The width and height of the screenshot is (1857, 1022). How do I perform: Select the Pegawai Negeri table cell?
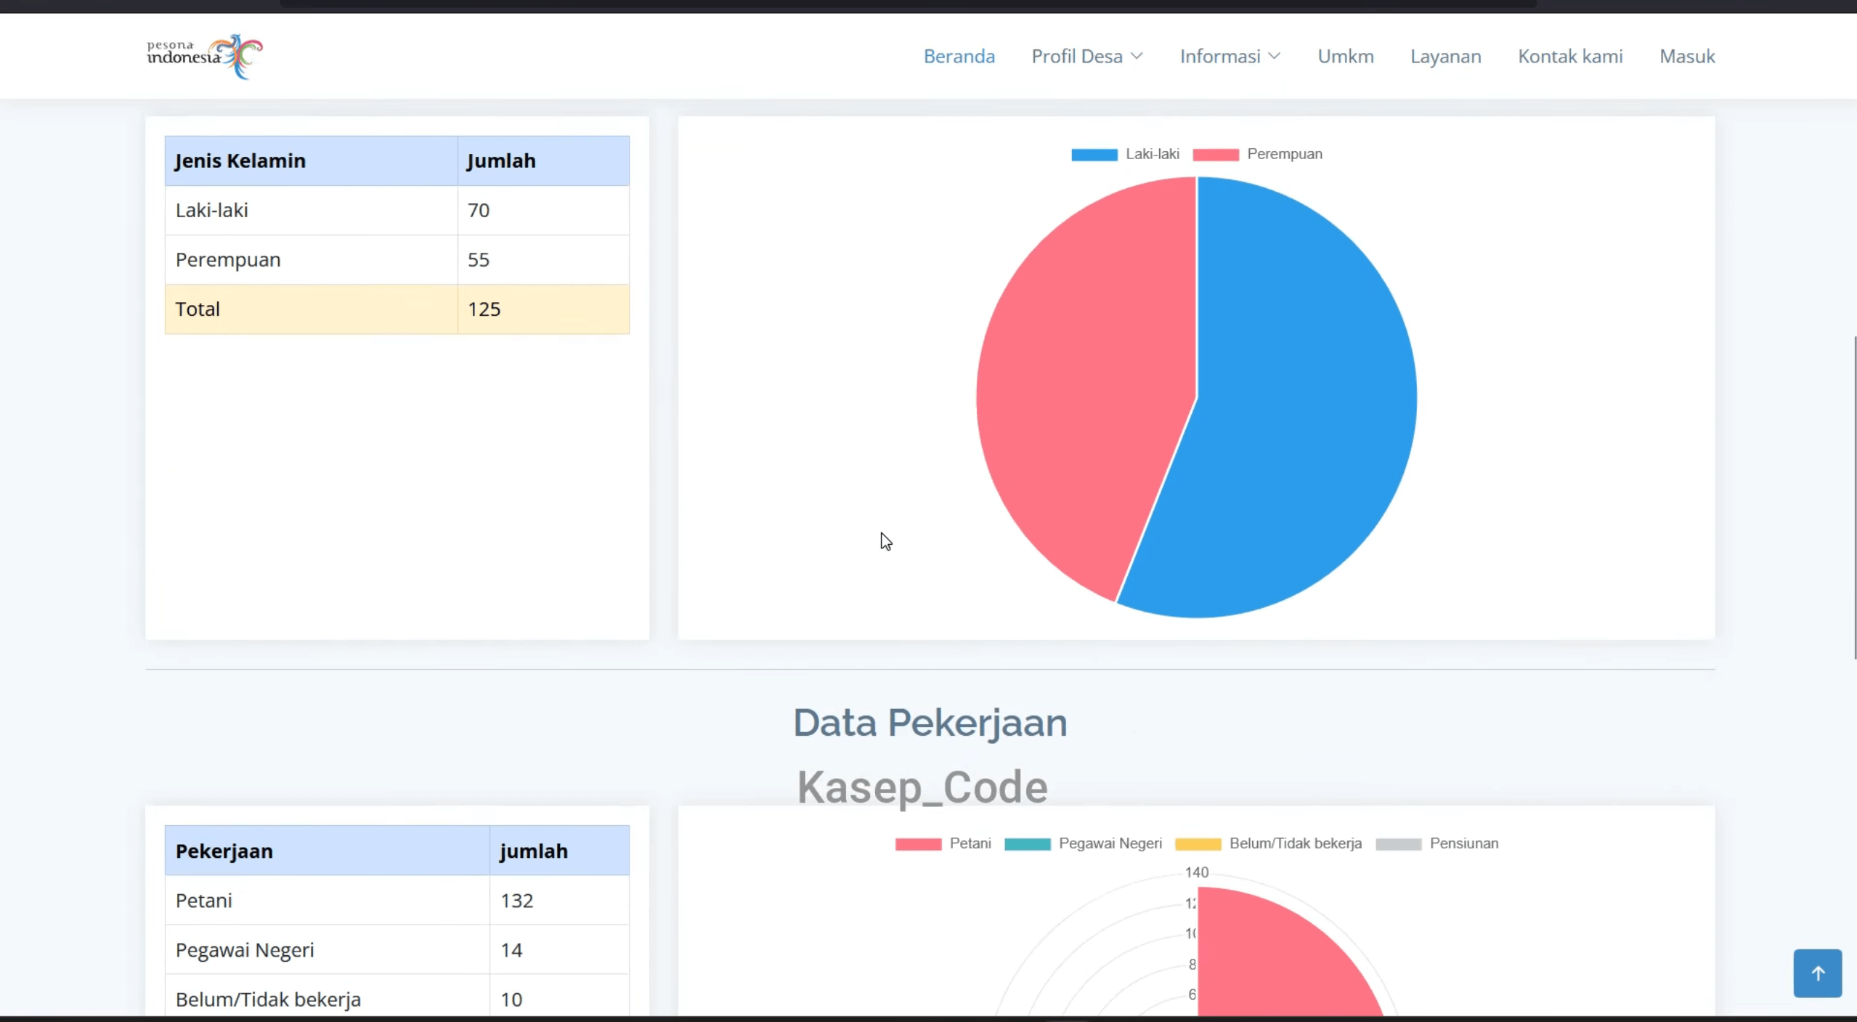pos(327,949)
